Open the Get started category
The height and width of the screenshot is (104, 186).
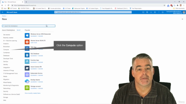6,35
